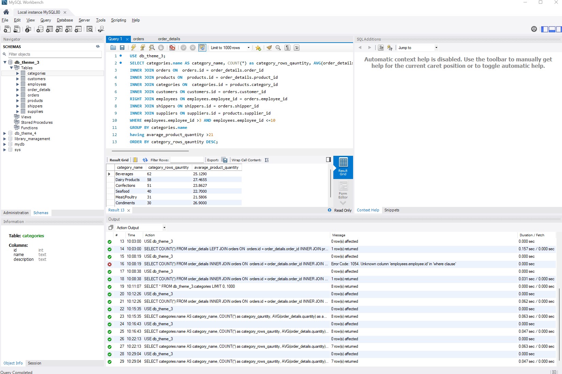562x374 pixels.
Task: Expand the categories table node
Action: 18,73
